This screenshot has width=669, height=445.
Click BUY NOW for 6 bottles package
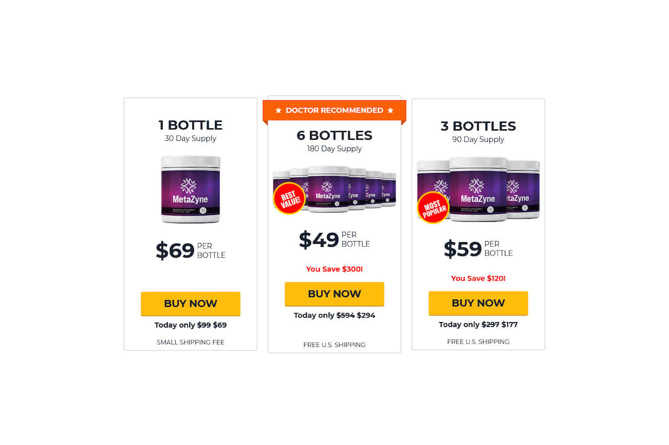tap(334, 294)
